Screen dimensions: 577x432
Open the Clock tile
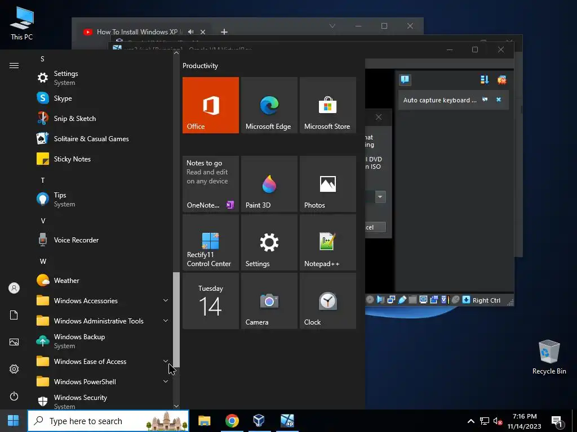(x=327, y=301)
